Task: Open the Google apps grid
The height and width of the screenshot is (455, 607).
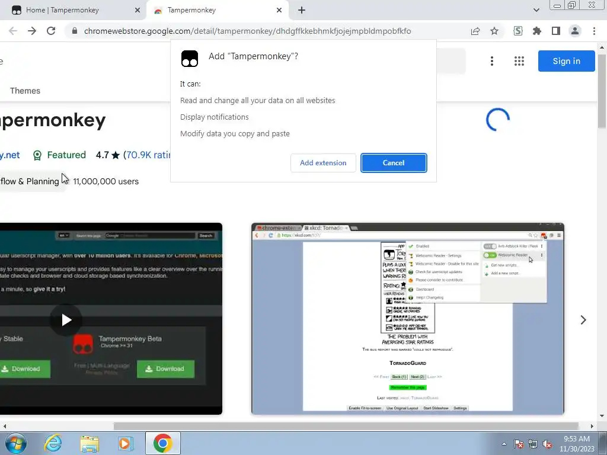Action: (519, 61)
